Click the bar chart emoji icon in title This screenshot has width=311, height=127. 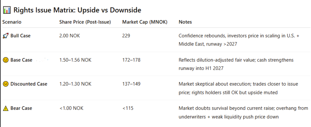[x=7, y=10]
